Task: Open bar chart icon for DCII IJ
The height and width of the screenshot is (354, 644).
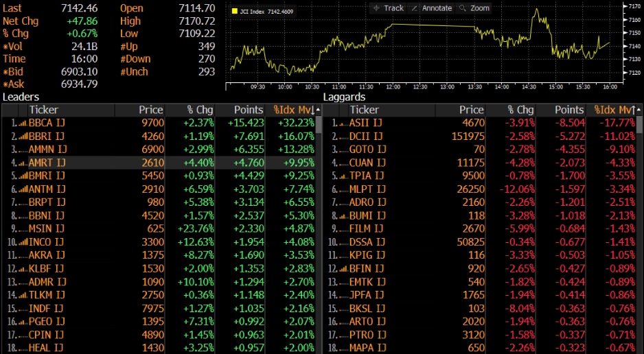Action: pos(344,137)
